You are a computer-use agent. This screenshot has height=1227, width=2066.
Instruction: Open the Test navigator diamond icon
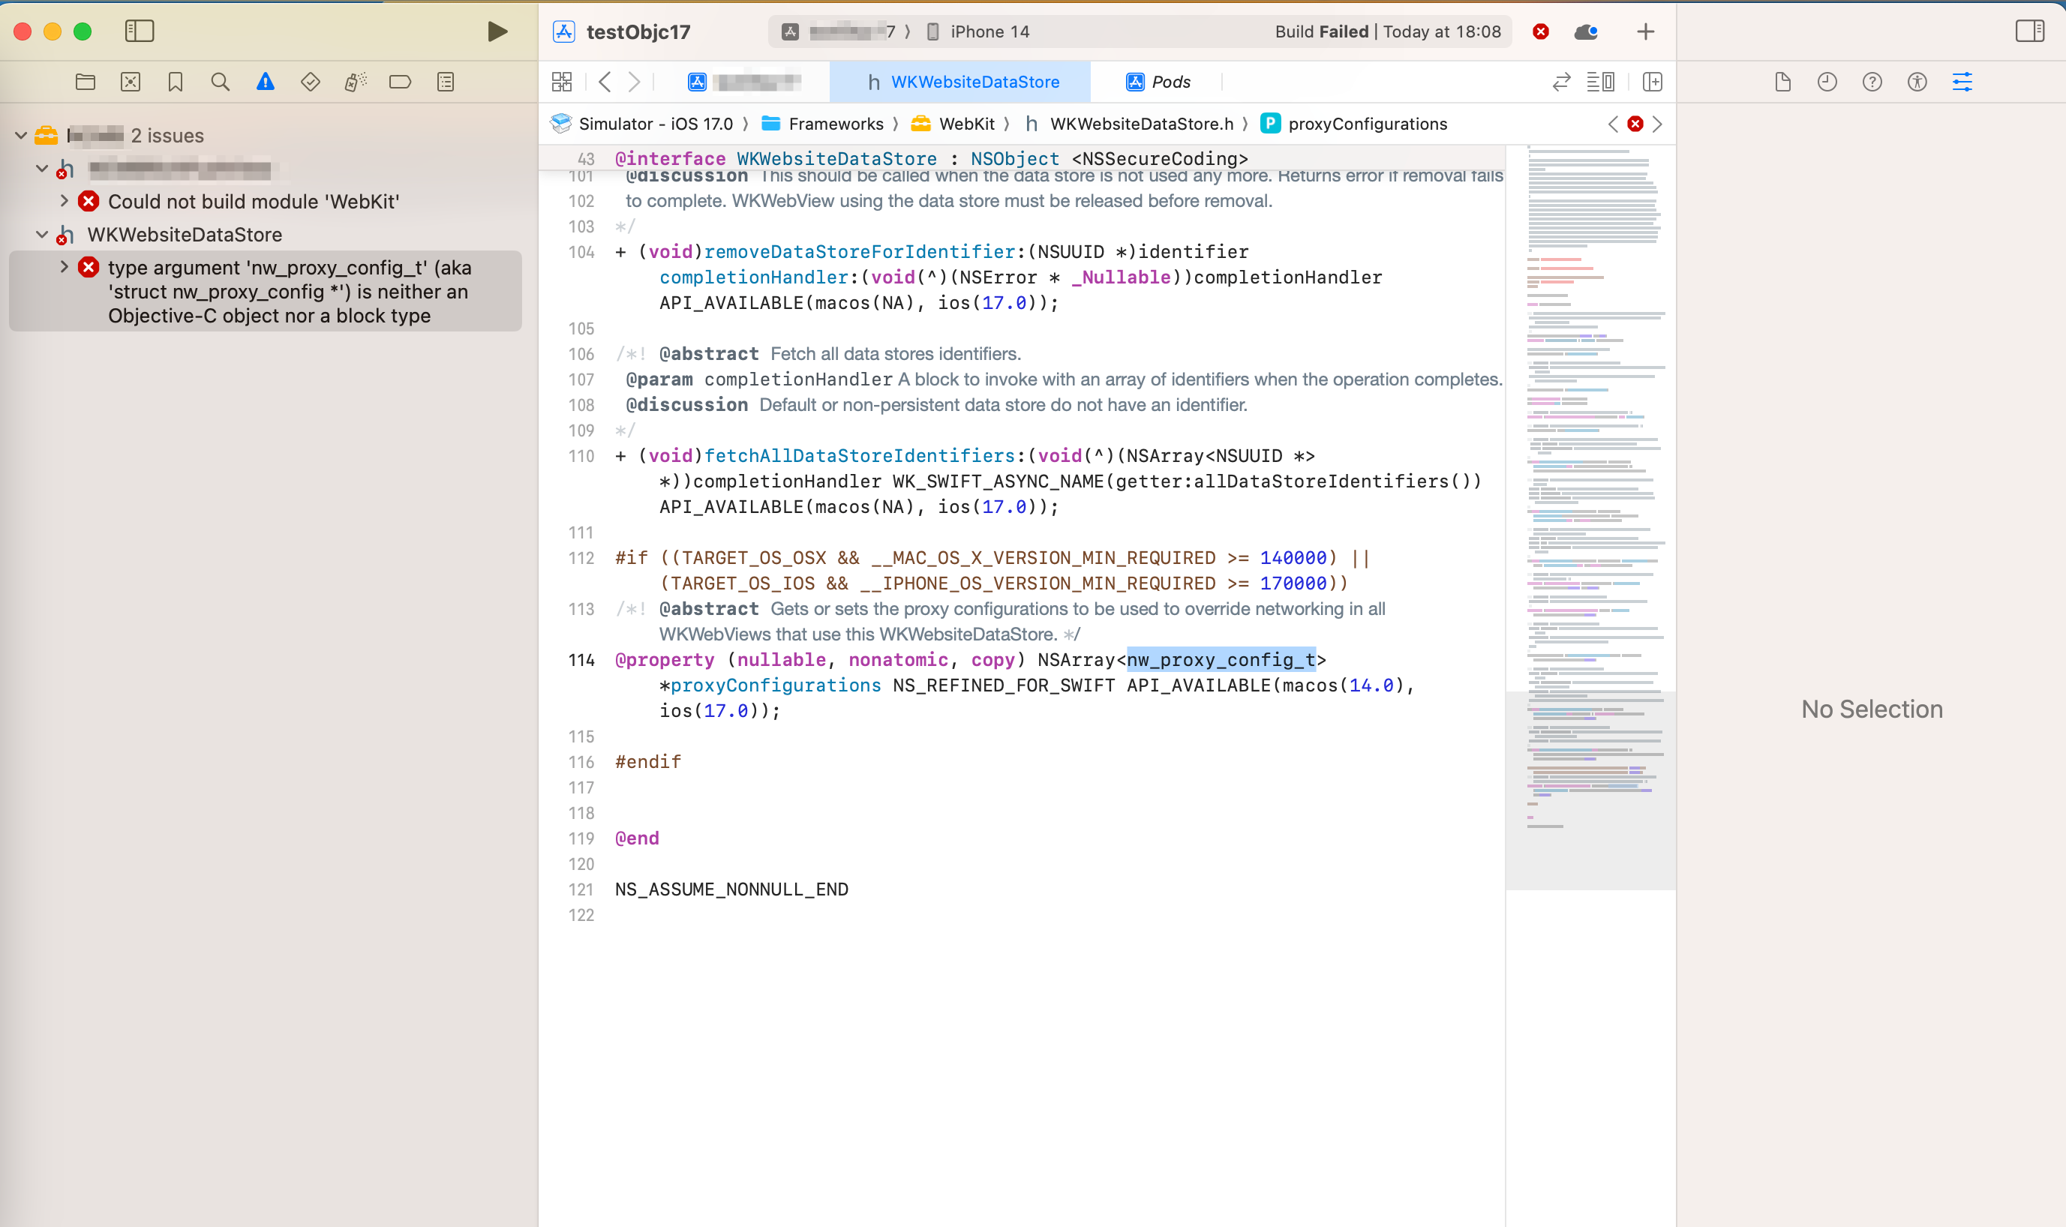310,82
